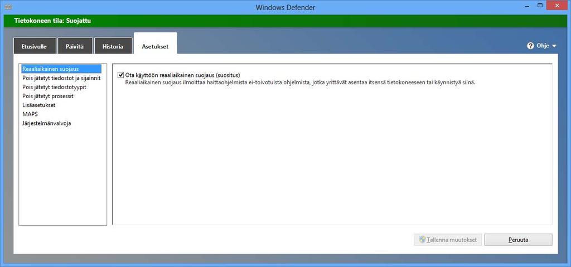Screen dimensions: 571x267
Task: Select Pois jätetyt prosessit
Action: (x=48, y=96)
